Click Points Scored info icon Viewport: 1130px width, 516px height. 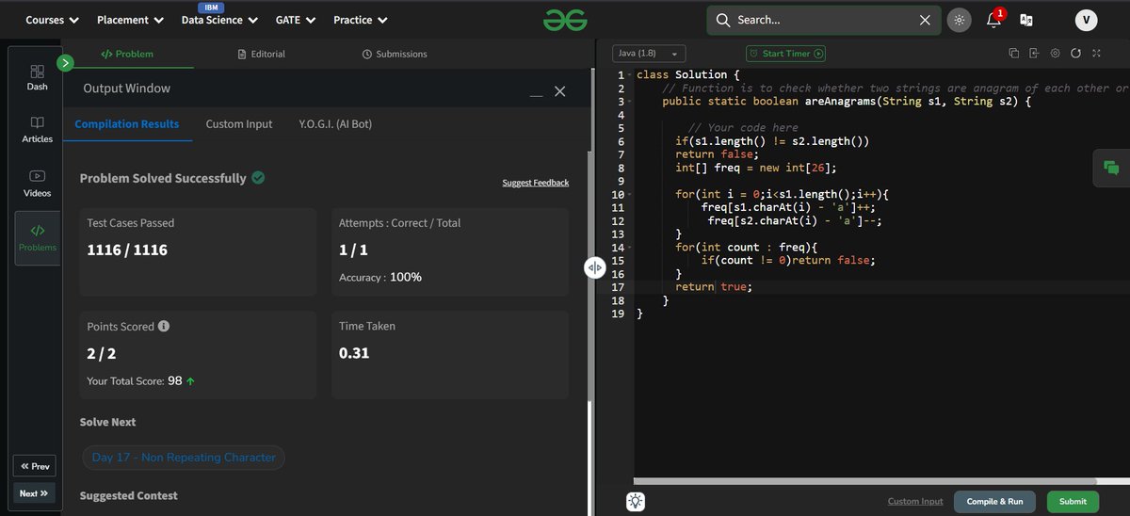click(164, 327)
